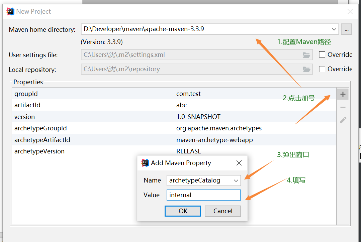
Task: Click the org.apache.maven.archetypes value
Action: pos(219,128)
